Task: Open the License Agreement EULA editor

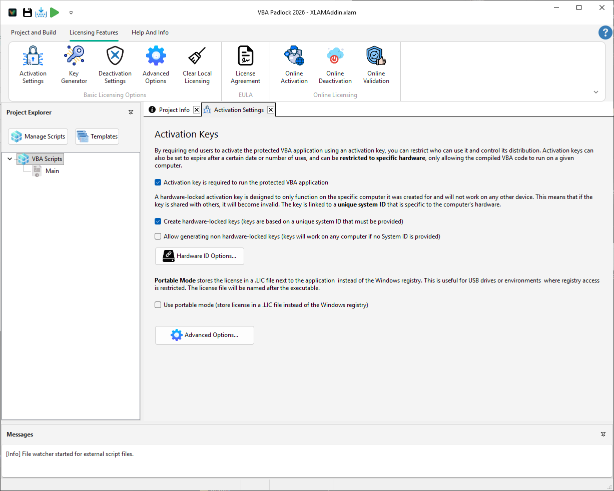Action: (x=245, y=64)
